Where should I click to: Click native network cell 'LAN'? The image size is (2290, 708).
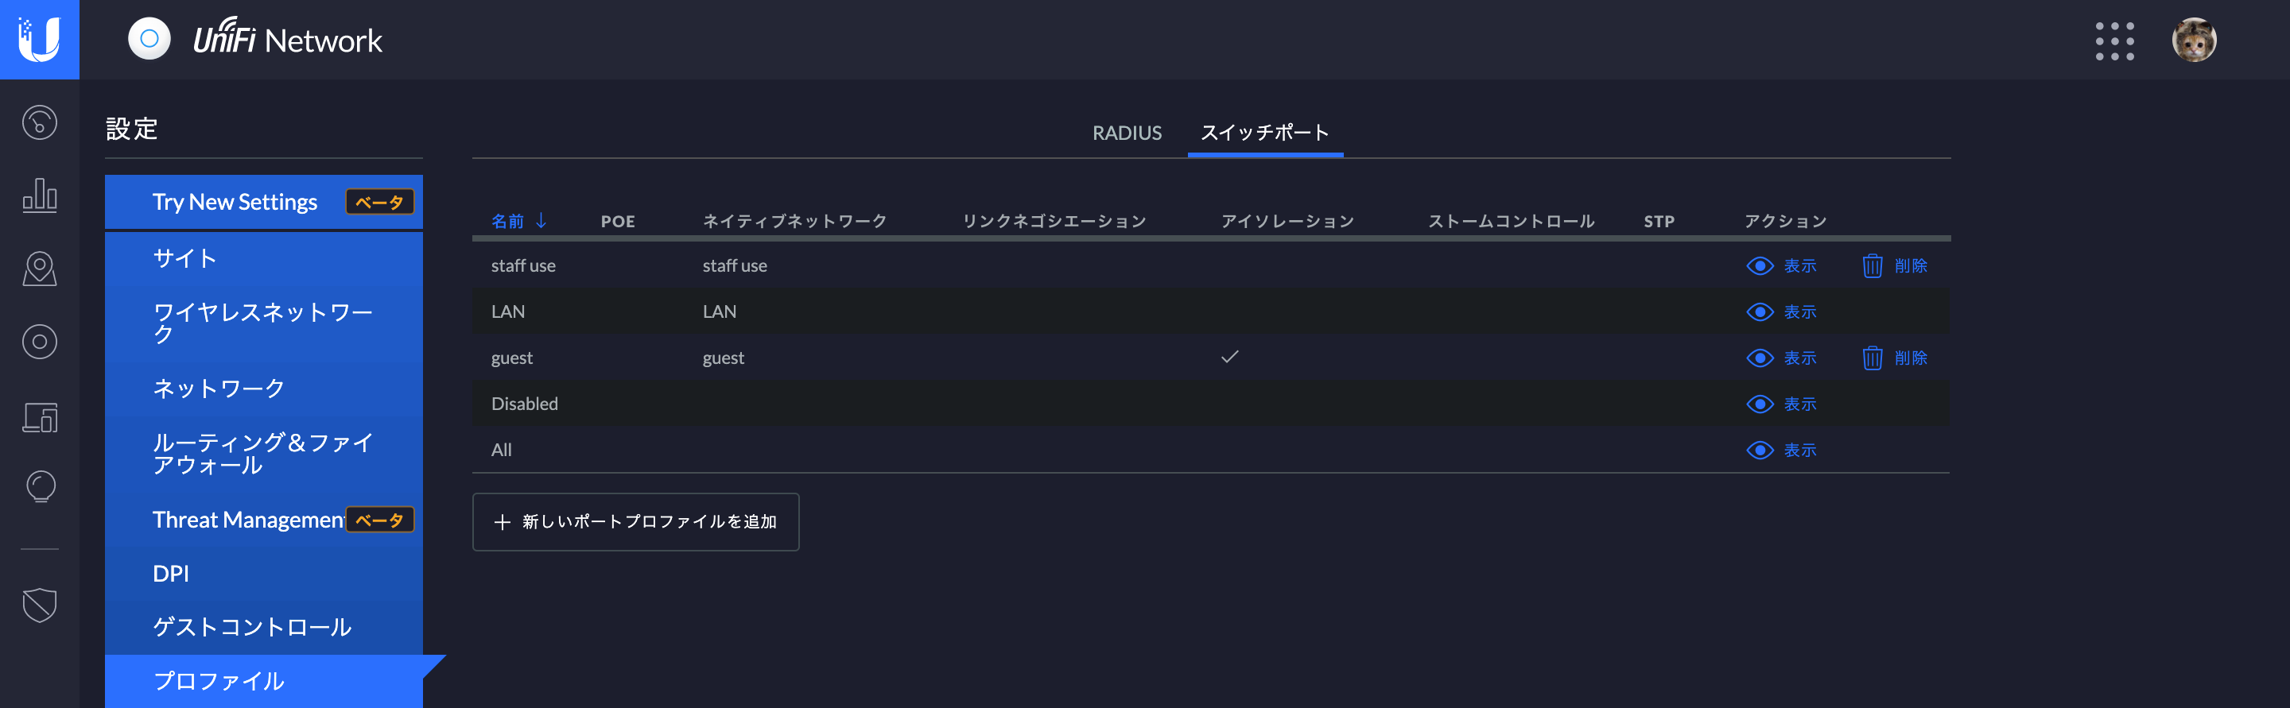coord(719,311)
